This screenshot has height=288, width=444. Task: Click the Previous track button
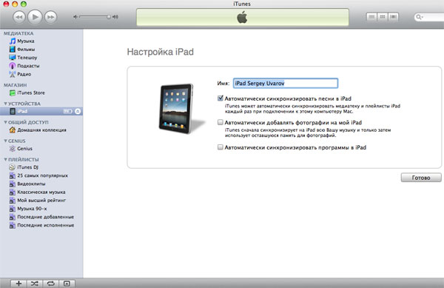coord(19,17)
